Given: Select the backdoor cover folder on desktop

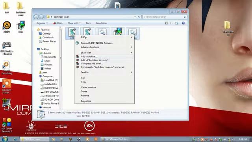Looking at the screenshot, I should pyautogui.click(x=20, y=9).
